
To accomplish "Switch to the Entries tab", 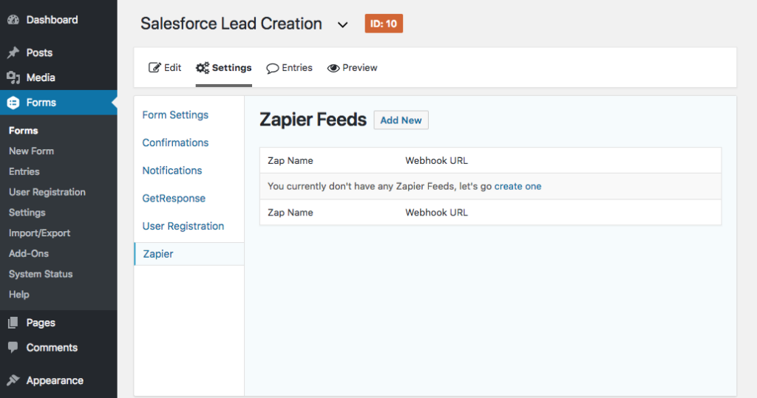I will pyautogui.click(x=289, y=67).
